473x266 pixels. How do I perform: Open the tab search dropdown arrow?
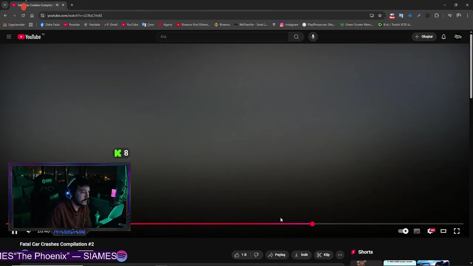point(5,5)
